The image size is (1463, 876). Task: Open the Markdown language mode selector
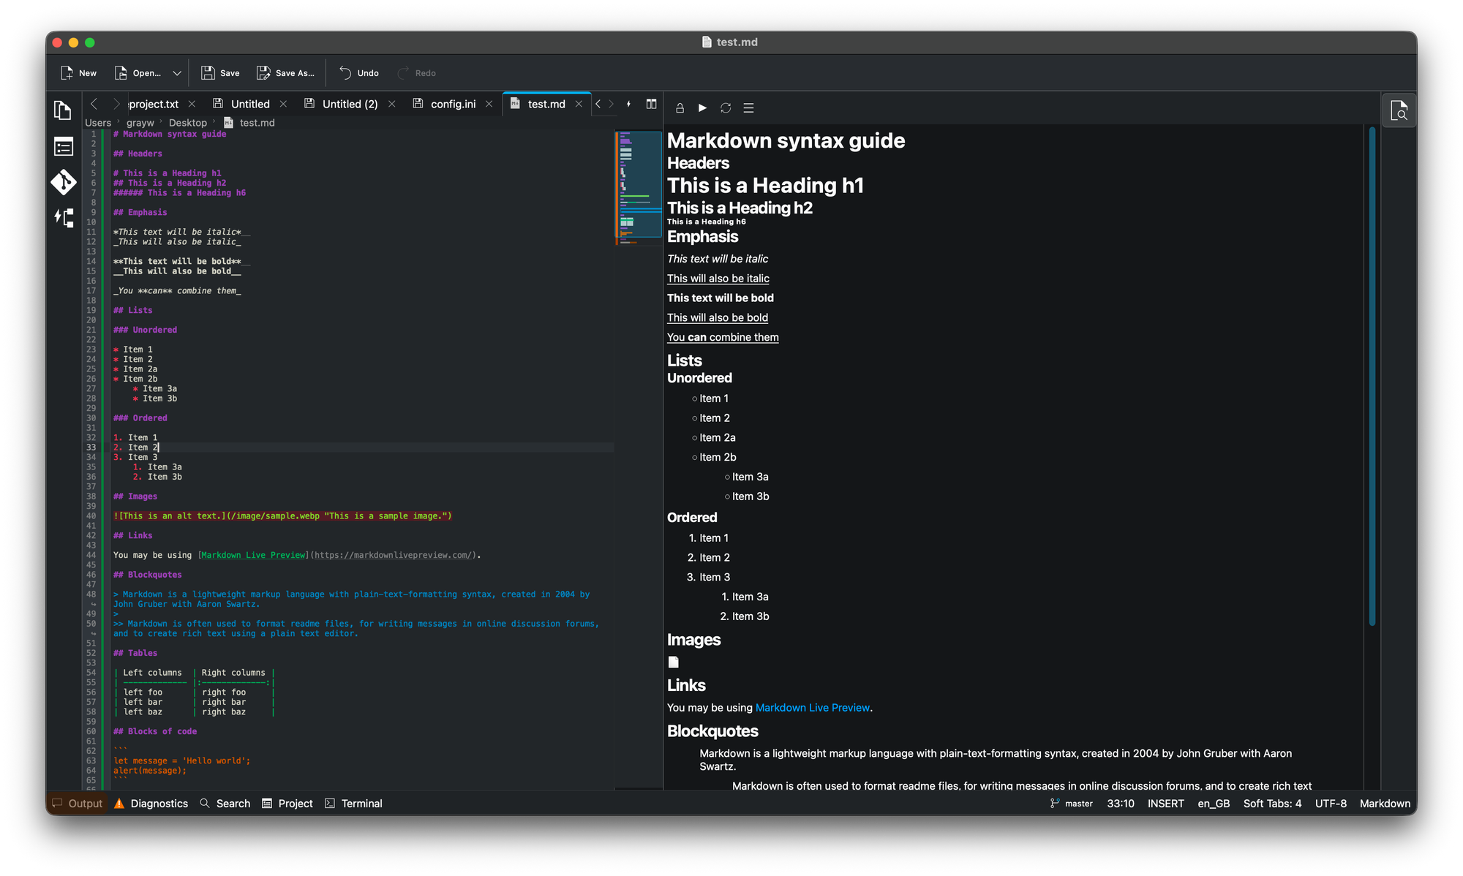1385,803
